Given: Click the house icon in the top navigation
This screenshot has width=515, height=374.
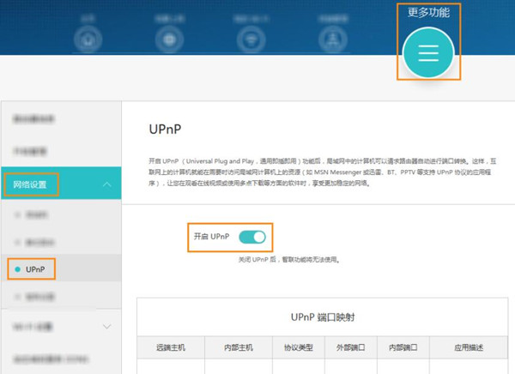Looking at the screenshot, I should tap(88, 39).
